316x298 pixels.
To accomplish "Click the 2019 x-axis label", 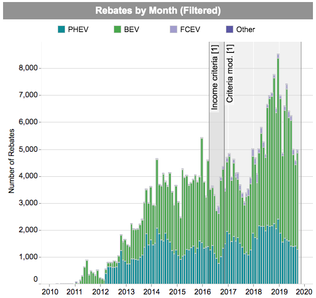I will pyautogui.click(x=279, y=291).
